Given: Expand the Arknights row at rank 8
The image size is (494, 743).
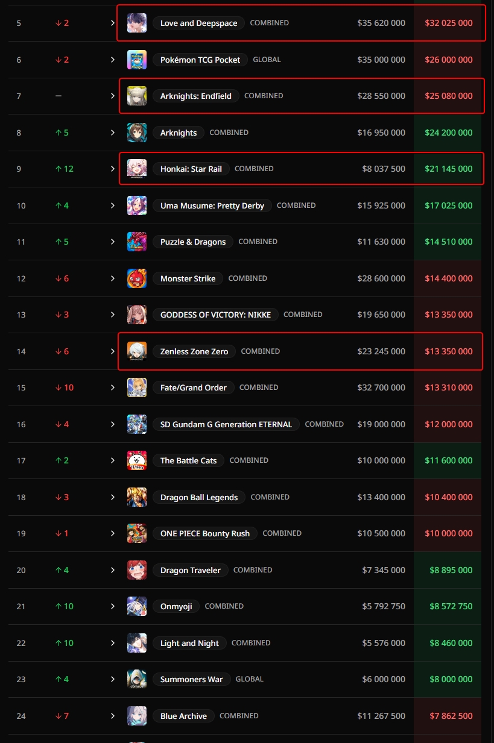Looking at the screenshot, I should (x=112, y=133).
